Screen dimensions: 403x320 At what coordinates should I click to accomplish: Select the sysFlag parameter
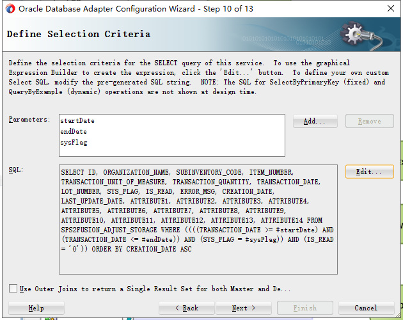(74, 143)
